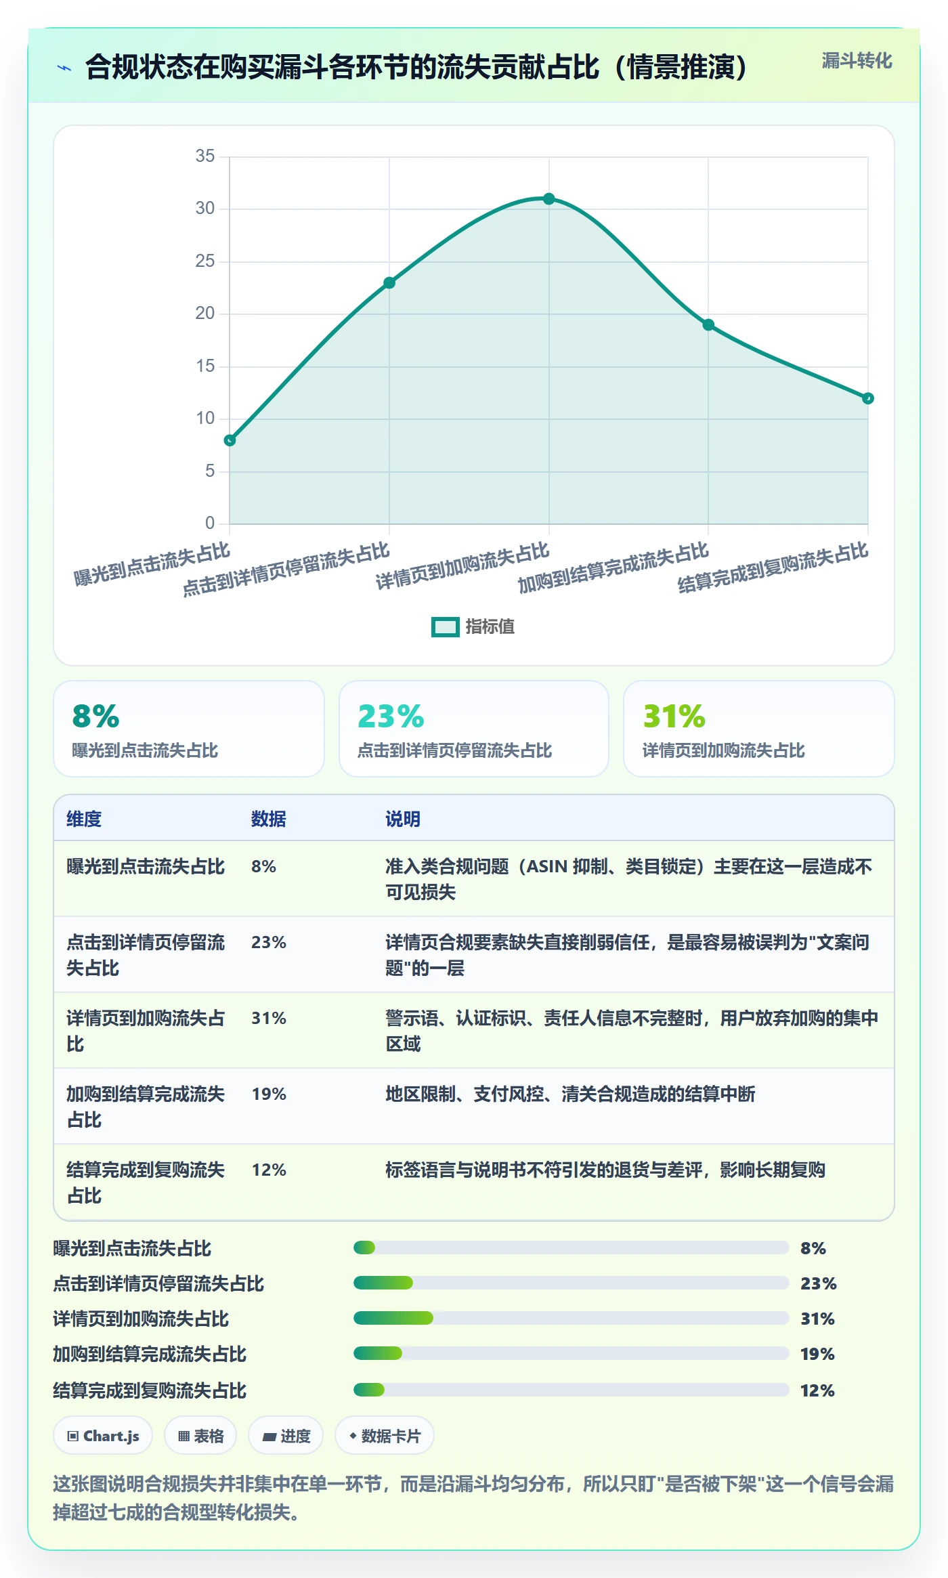Click the summary paragraph starting with 这张图说明

click(x=473, y=1497)
